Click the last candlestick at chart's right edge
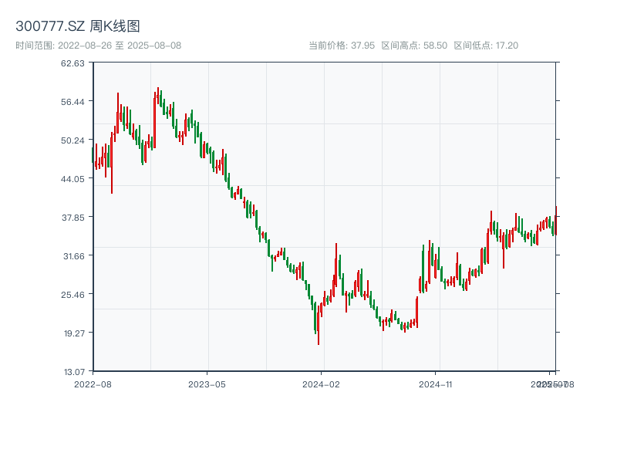617x463 pixels. [x=555, y=220]
